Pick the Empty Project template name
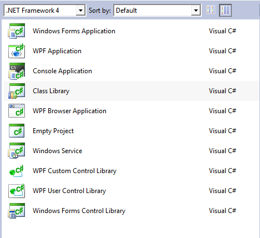Viewport: 260px width, 238px height. click(x=53, y=131)
